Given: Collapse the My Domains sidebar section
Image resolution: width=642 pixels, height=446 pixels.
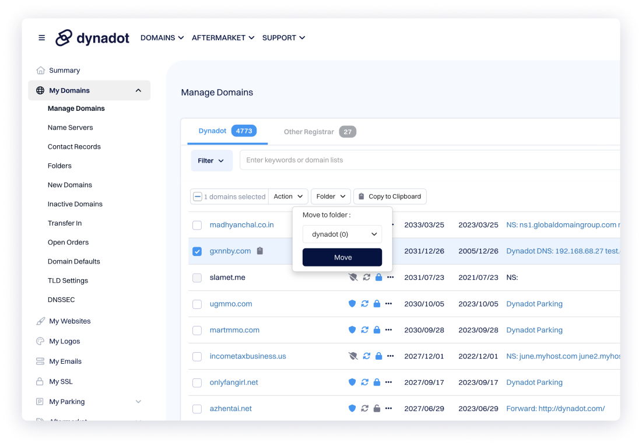Looking at the screenshot, I should point(138,90).
